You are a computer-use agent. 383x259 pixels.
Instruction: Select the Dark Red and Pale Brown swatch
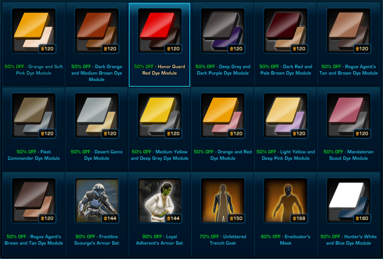[x=286, y=31]
